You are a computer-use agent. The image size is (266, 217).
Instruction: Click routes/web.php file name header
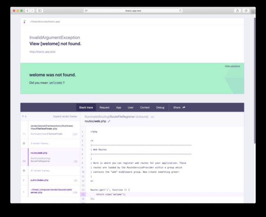(95, 121)
